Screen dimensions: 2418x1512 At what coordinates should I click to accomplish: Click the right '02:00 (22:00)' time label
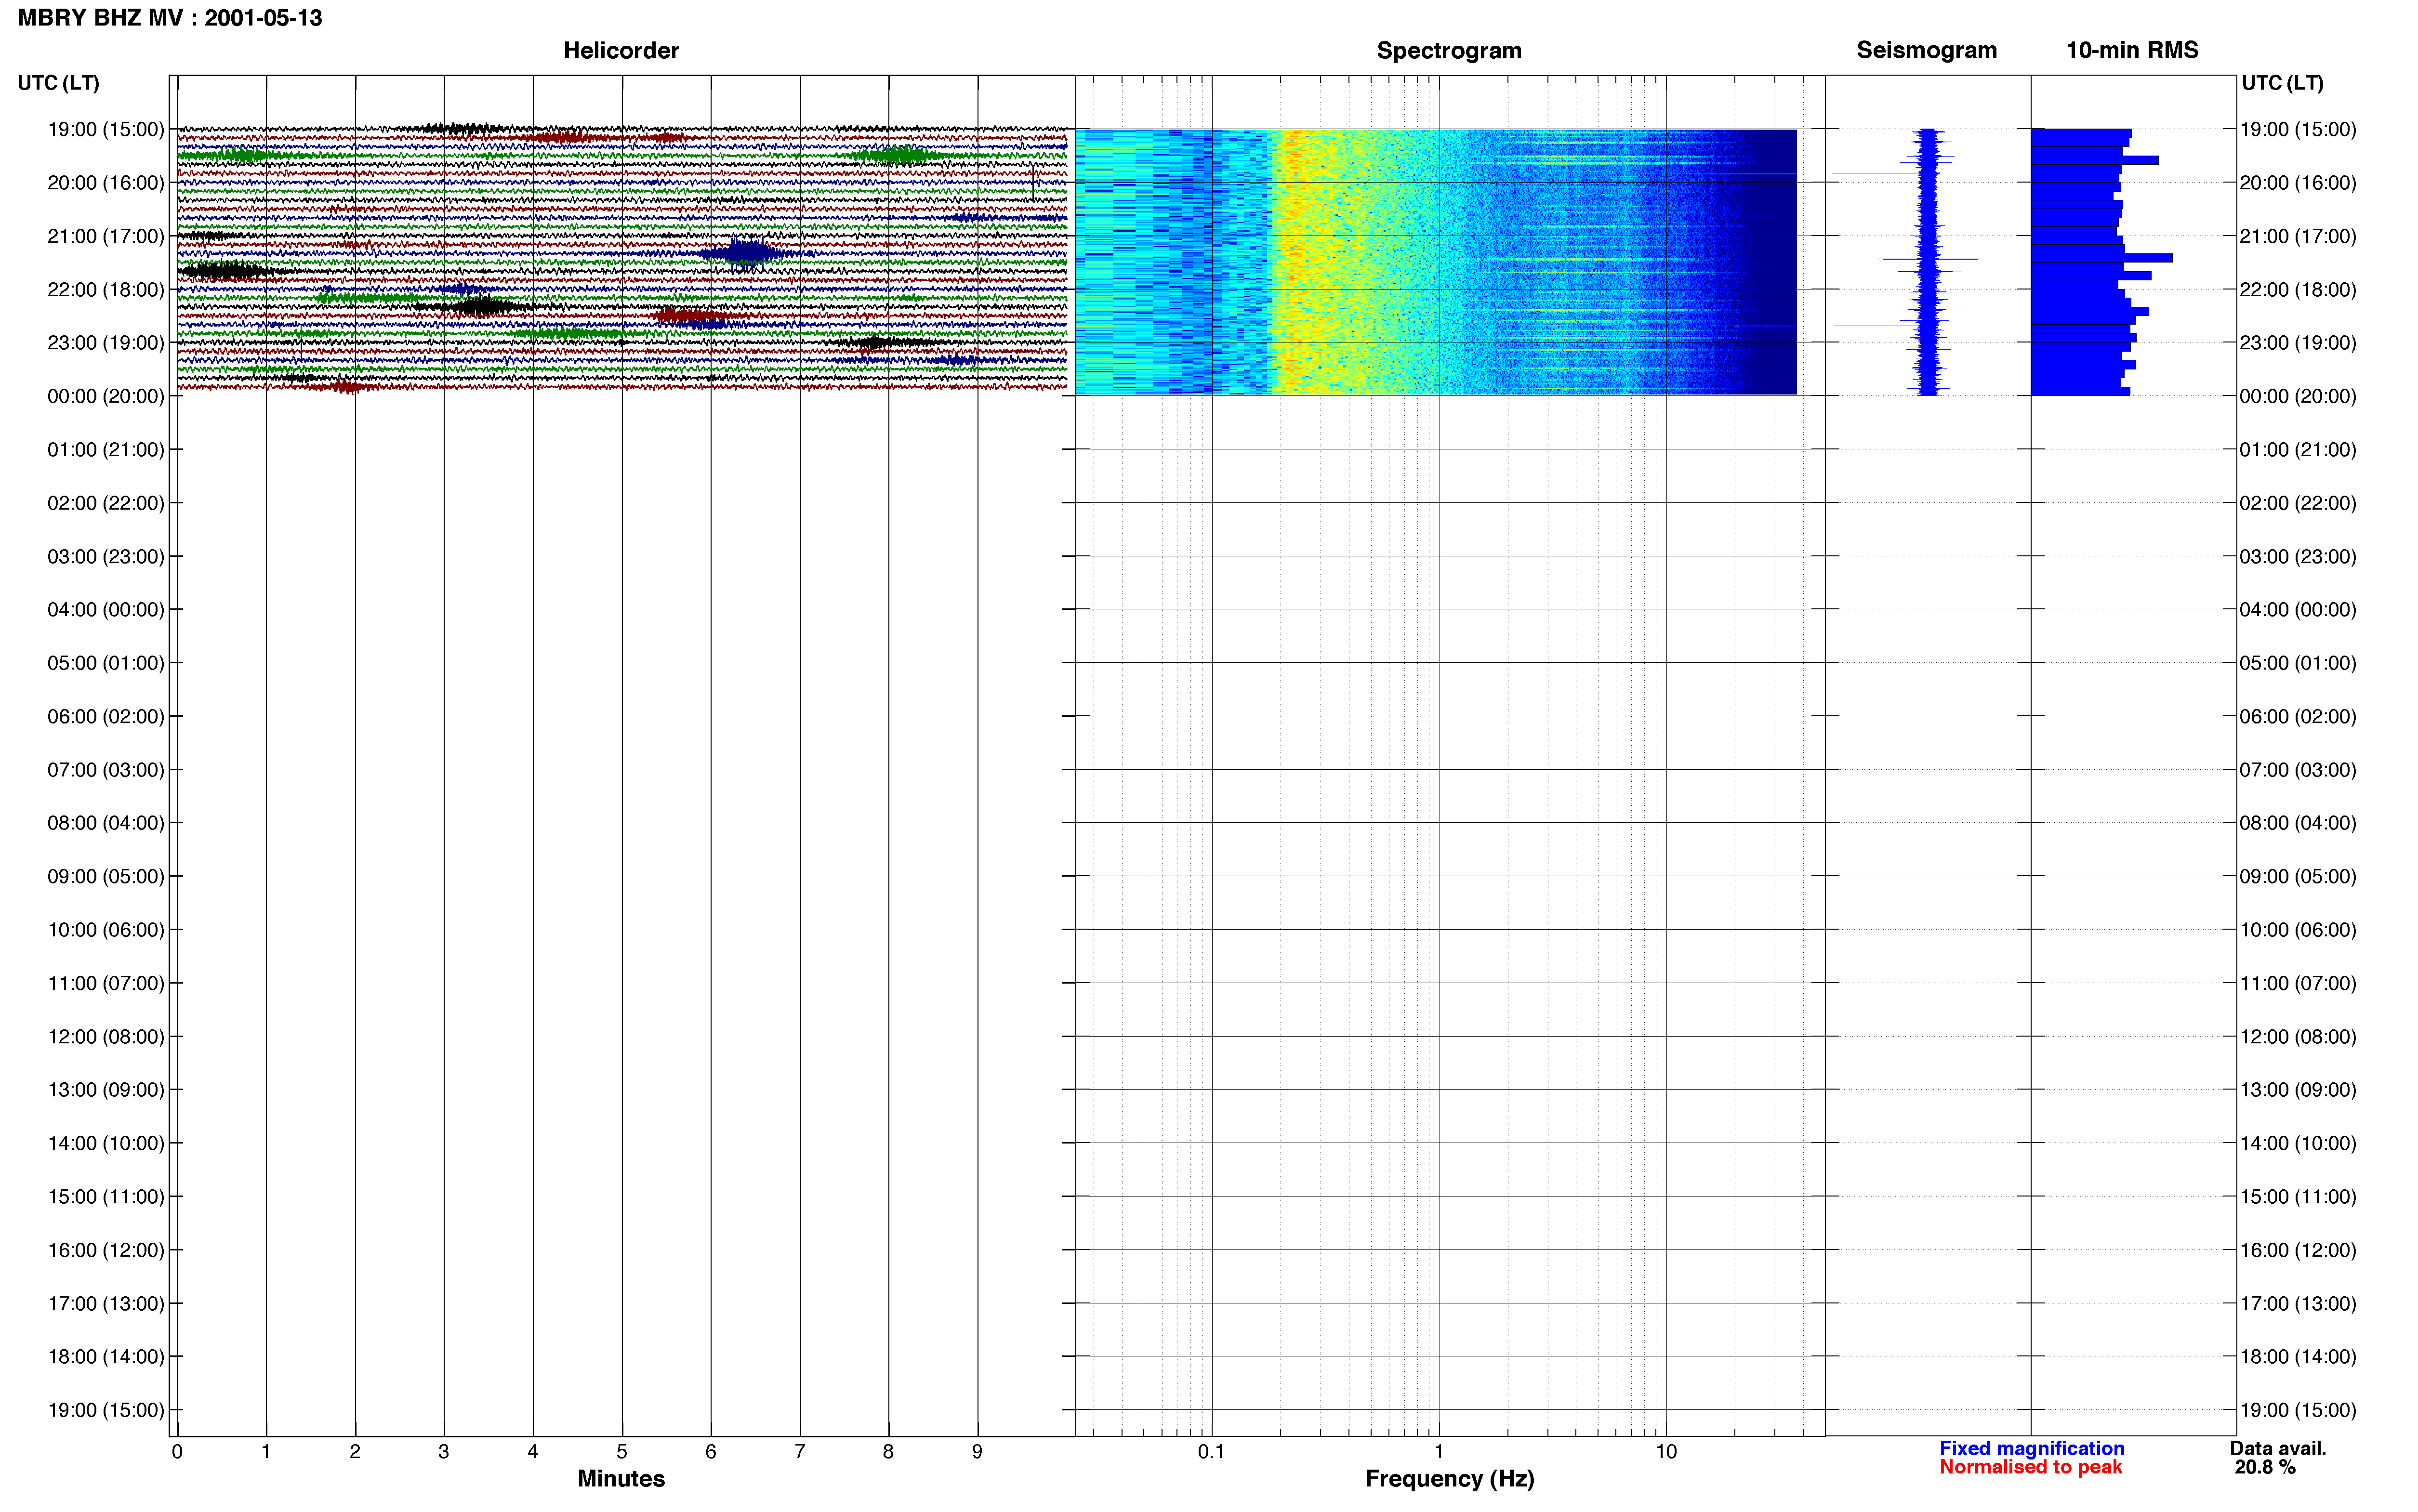tap(2297, 503)
